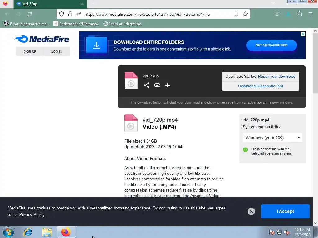Open Firefox hamburger application menu
Image resolution: width=318 pixels, height=238 pixels.
click(x=311, y=14)
